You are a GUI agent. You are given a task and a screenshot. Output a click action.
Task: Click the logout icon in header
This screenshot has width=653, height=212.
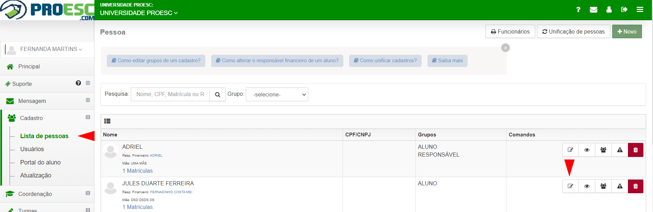click(624, 10)
